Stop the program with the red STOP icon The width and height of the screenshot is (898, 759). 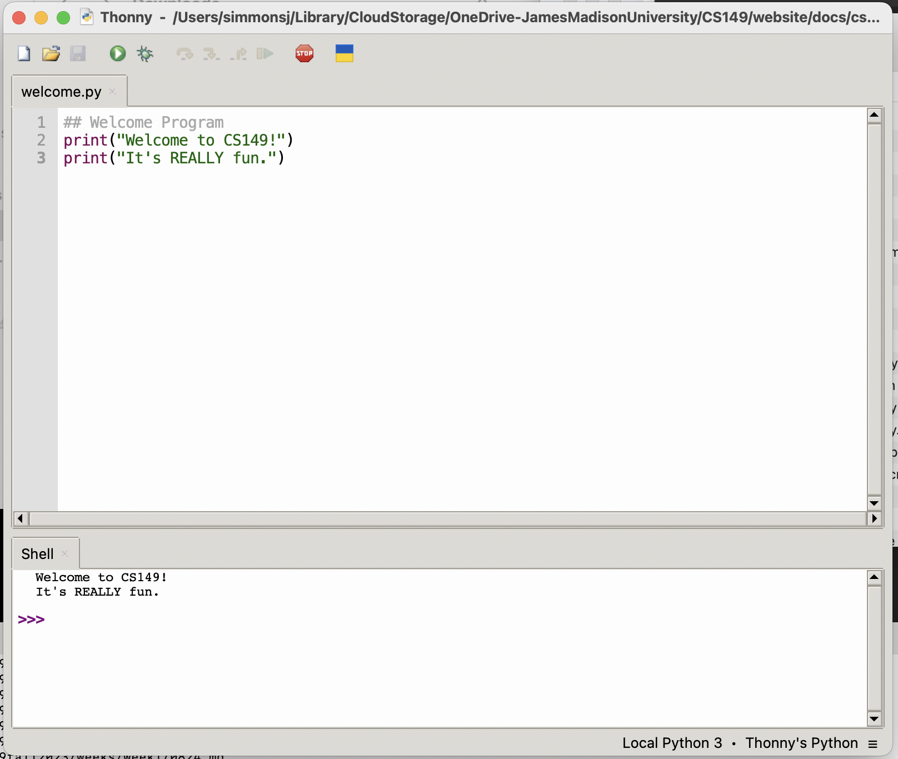tap(305, 54)
